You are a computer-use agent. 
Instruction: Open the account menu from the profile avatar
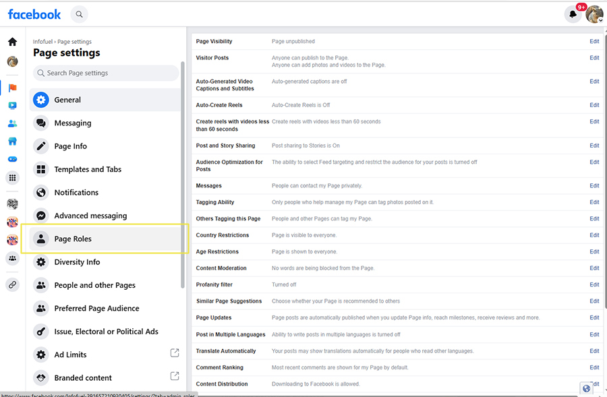tap(594, 14)
